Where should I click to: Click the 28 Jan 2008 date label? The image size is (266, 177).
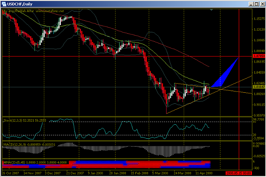coord(117,173)
